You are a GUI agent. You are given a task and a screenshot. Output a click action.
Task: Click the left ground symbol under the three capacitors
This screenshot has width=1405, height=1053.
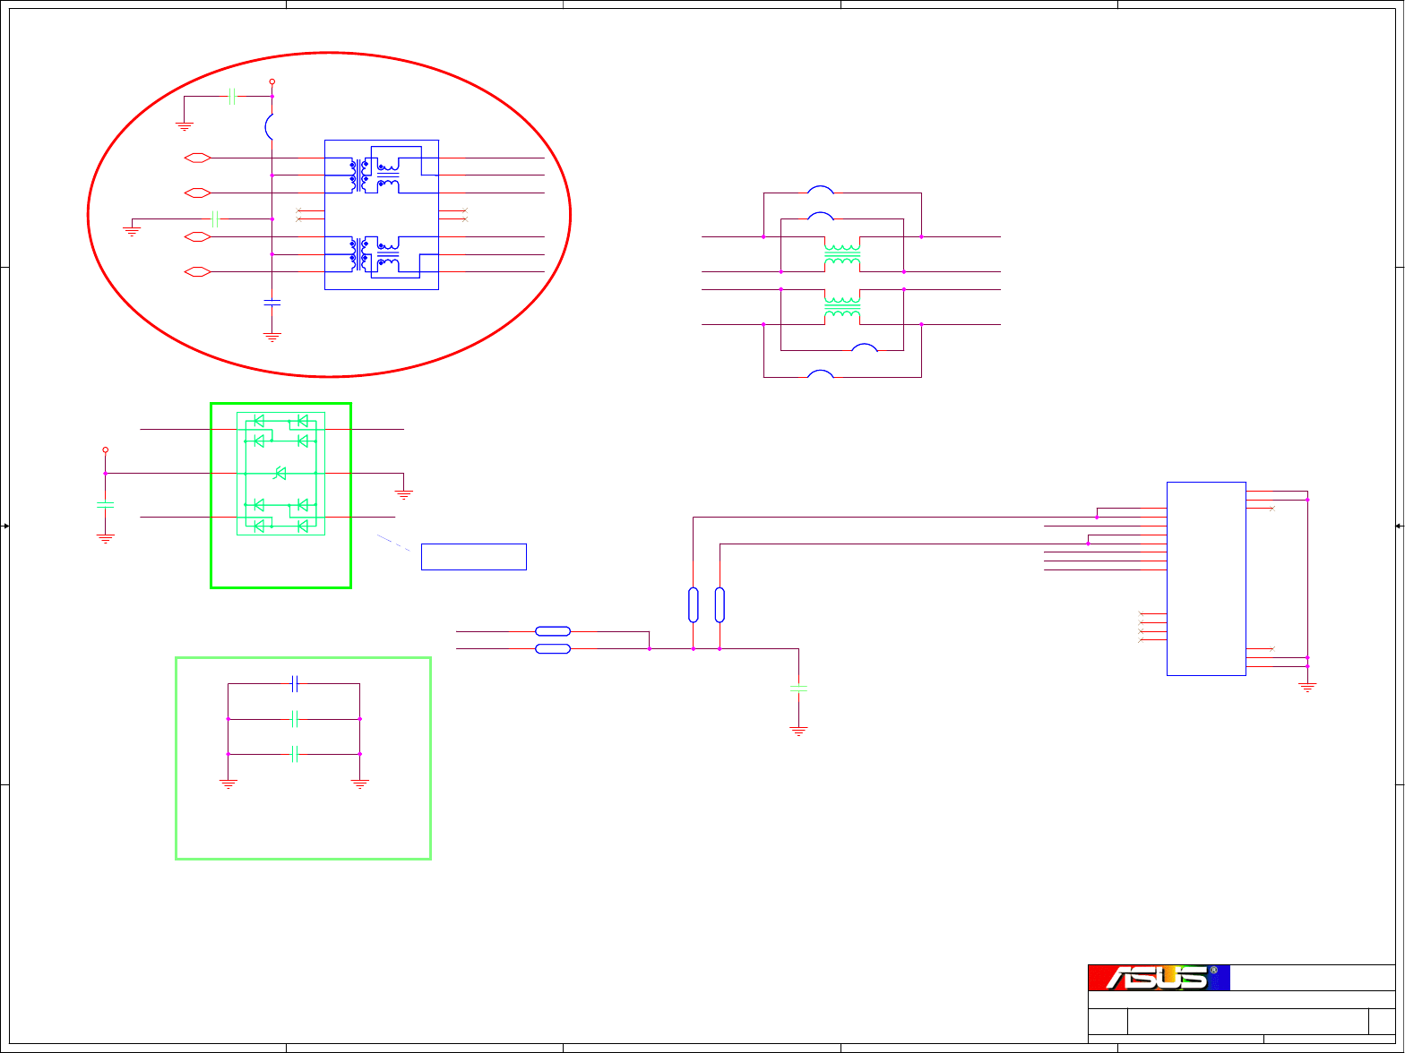pos(228,784)
